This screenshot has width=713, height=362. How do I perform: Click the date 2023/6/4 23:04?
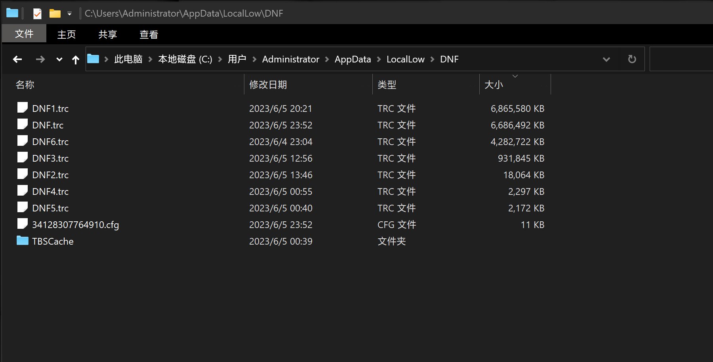pyautogui.click(x=280, y=142)
